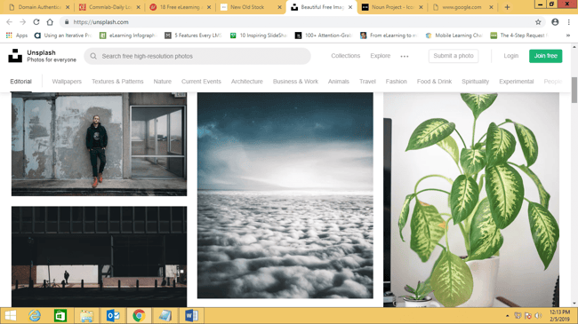Open the notepad-like taskbar app icon

[165, 315]
